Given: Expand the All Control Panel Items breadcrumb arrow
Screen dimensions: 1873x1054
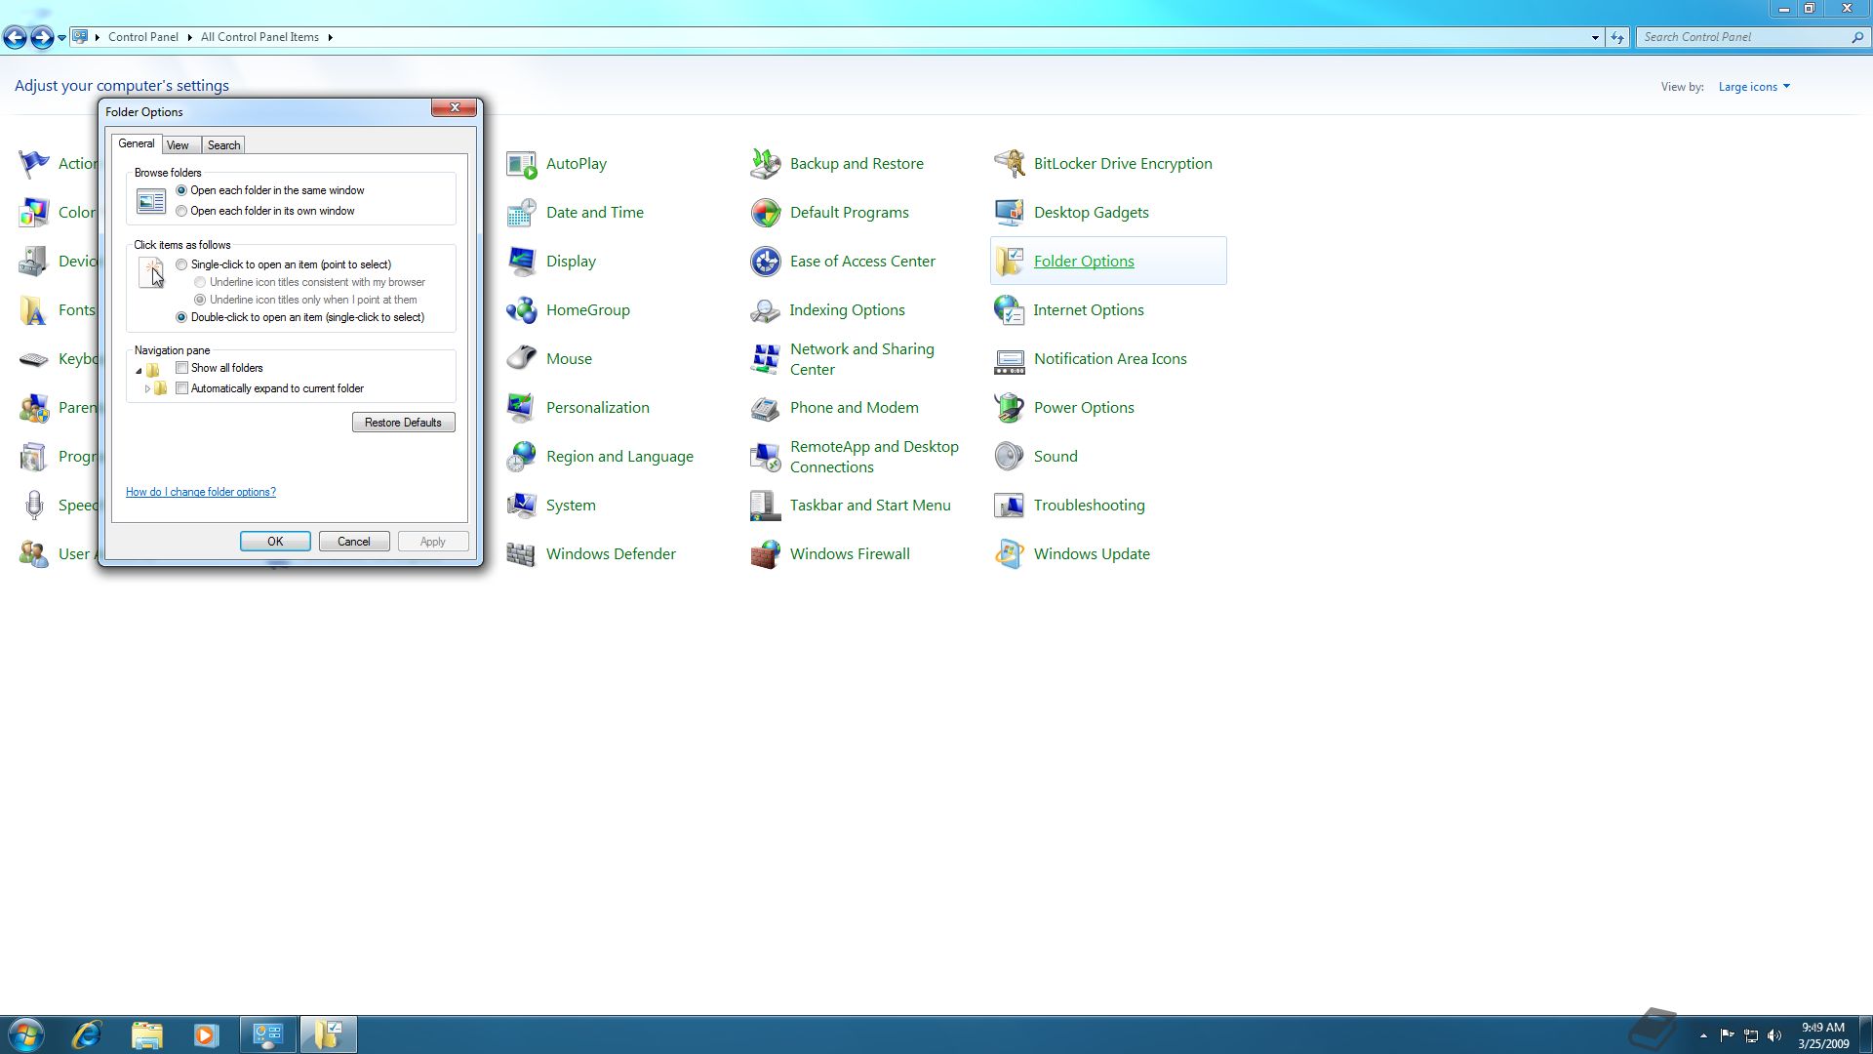Looking at the screenshot, I should [330, 37].
